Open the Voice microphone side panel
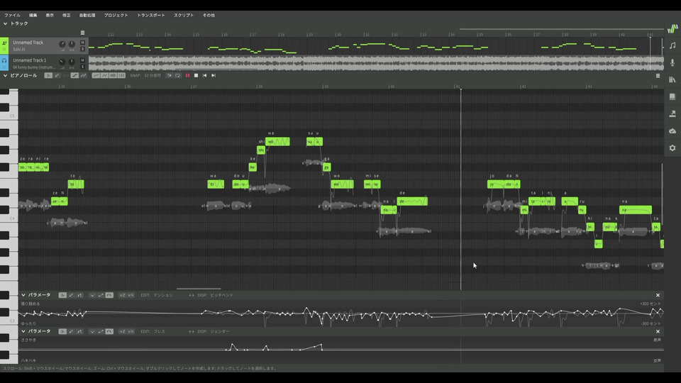Screen dimensions: 681x383 pos(672,62)
